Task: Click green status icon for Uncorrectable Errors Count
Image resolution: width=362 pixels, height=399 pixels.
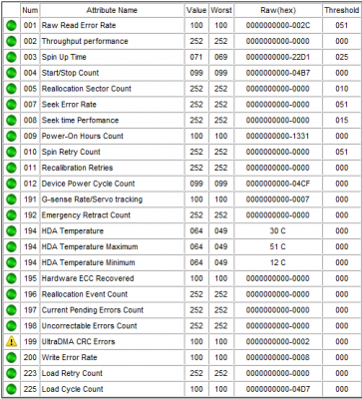Action: pos(11,326)
